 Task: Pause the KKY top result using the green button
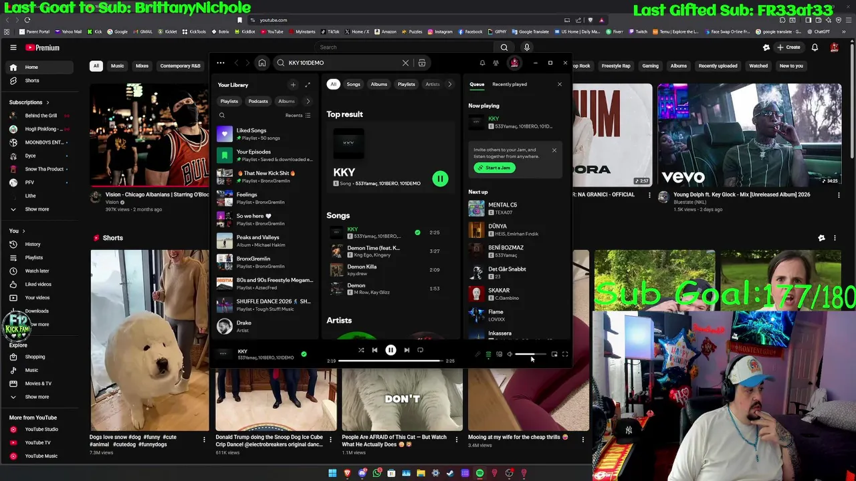(440, 178)
